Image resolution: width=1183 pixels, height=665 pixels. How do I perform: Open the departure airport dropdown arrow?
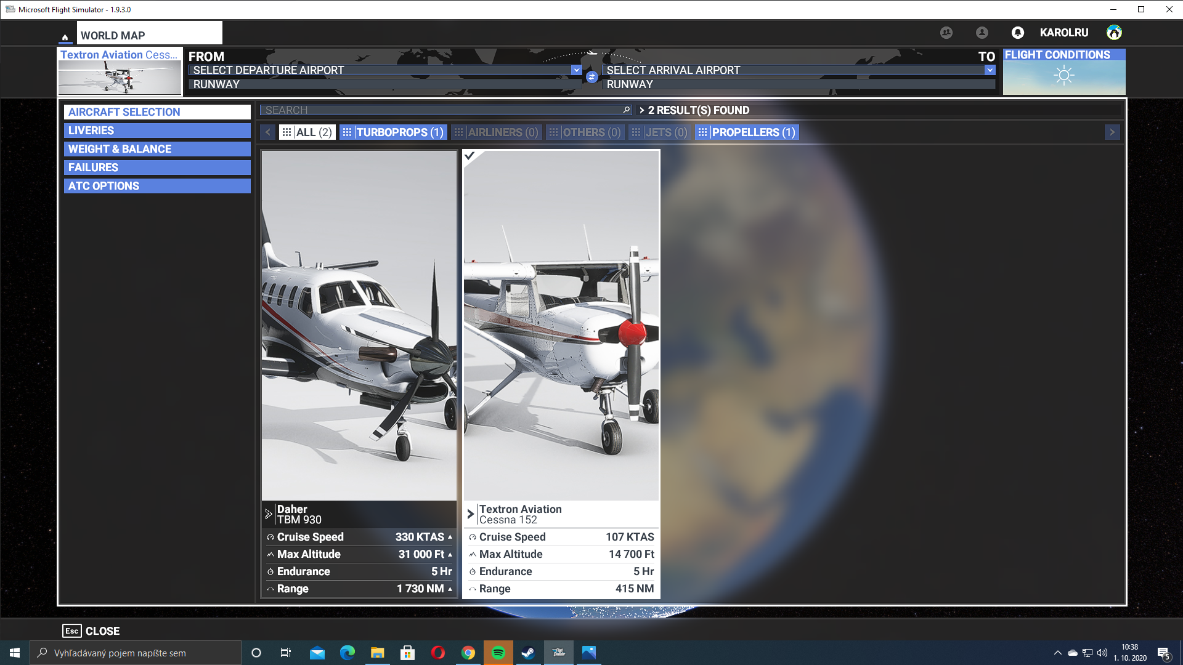[x=576, y=70]
